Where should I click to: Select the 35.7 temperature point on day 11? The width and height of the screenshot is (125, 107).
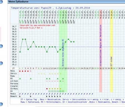tap(47, 52)
